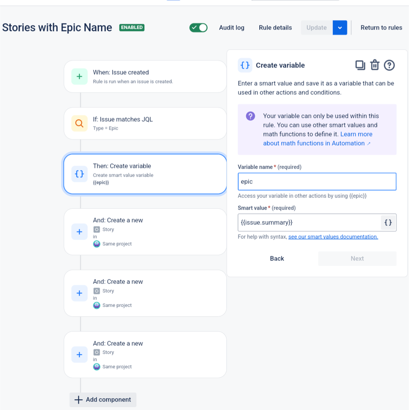Return to rules list
Screen dimensions: 409x410
(381, 27)
